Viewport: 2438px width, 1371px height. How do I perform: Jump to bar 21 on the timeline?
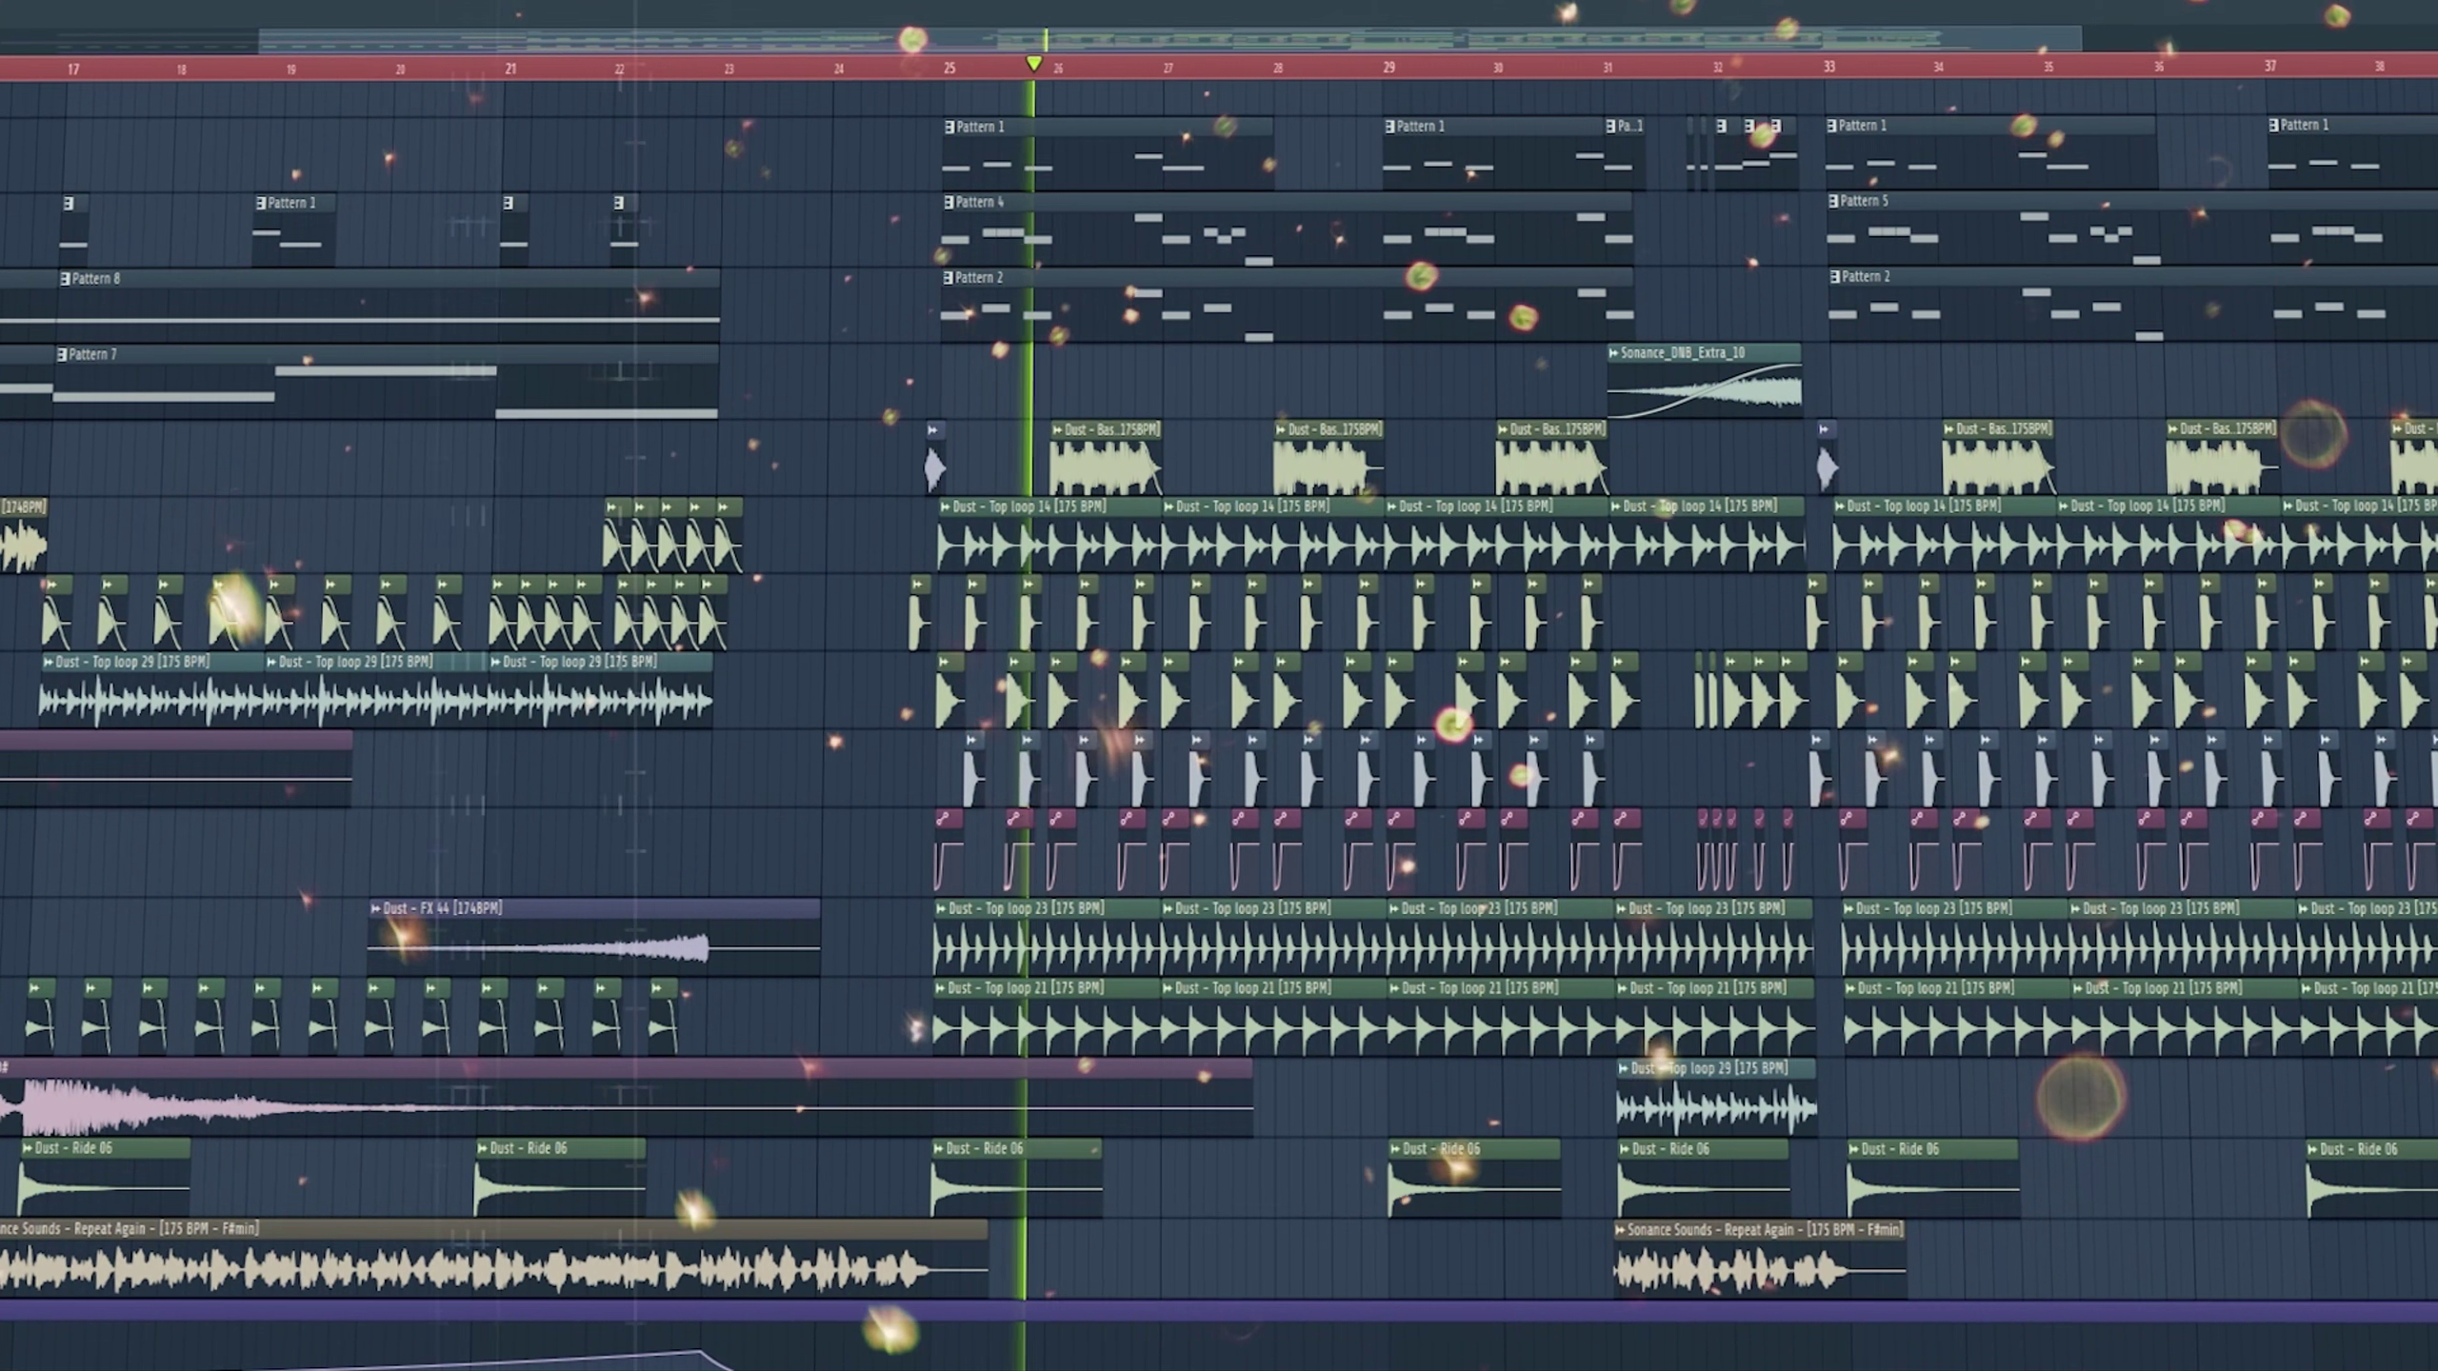(510, 69)
